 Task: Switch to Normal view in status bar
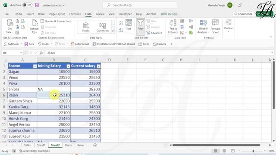pyautogui.click(x=216, y=151)
